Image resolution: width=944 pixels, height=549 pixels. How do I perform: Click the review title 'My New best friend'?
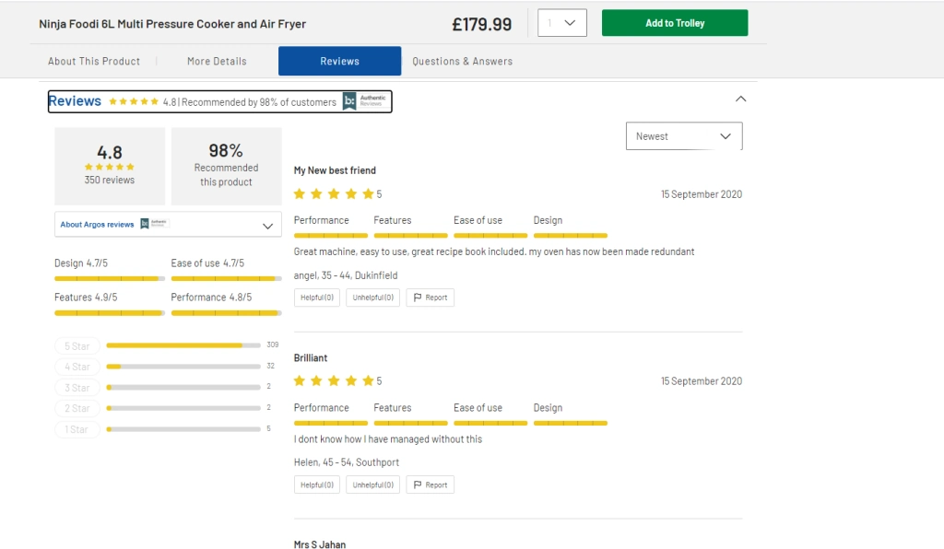335,170
